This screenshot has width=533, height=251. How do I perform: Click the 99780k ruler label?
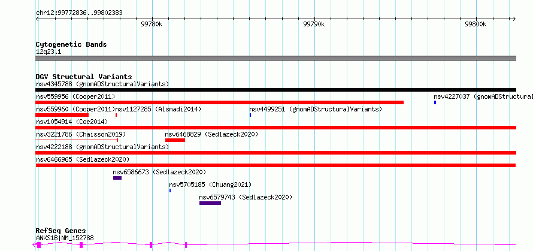coord(152,24)
